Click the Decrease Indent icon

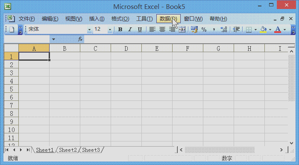[237, 29]
